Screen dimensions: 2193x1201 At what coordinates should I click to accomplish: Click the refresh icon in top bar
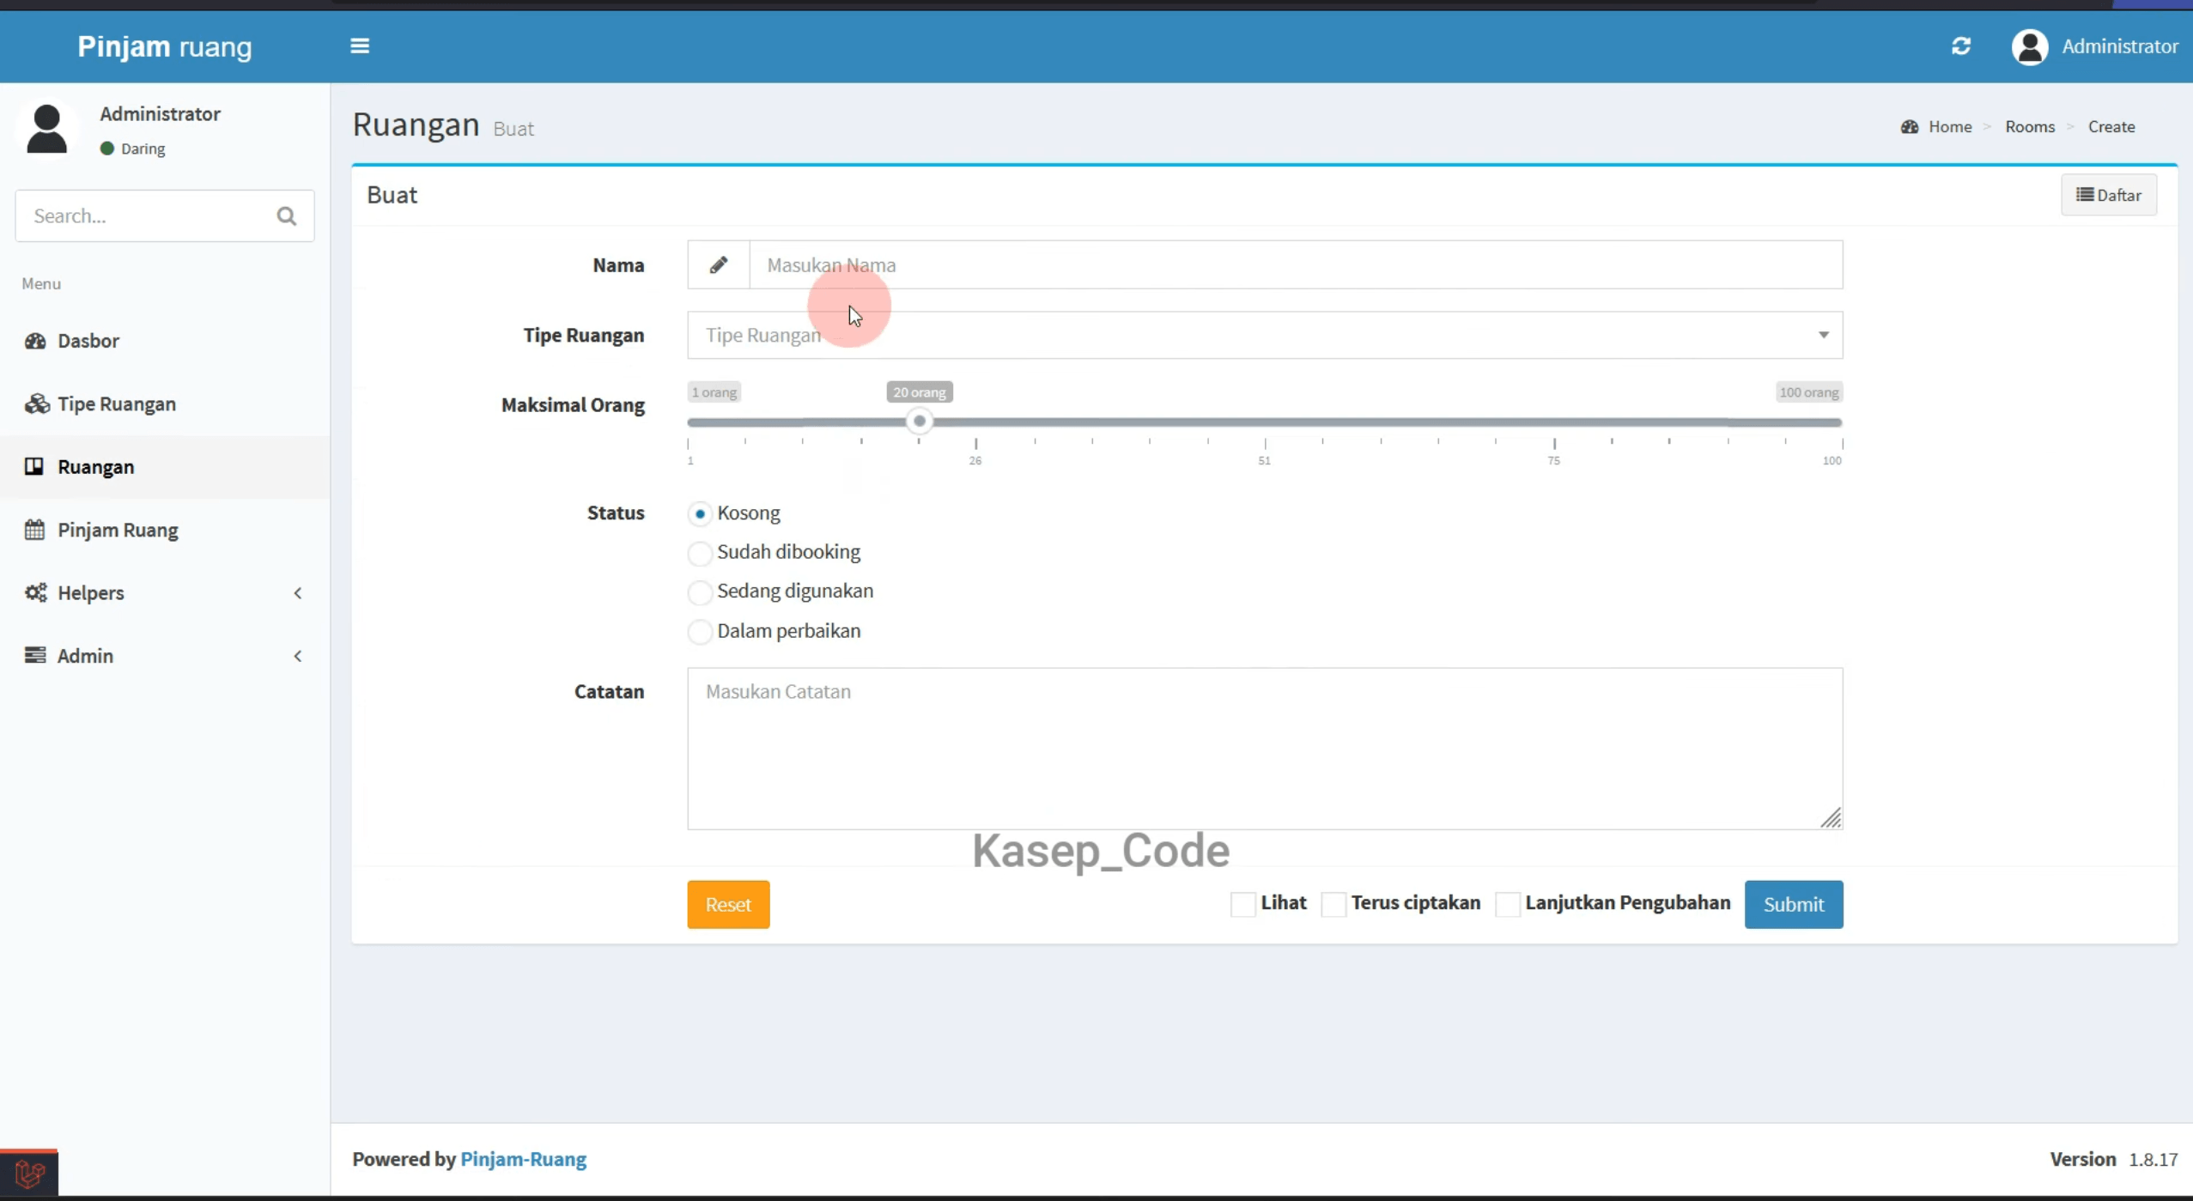click(x=1960, y=46)
